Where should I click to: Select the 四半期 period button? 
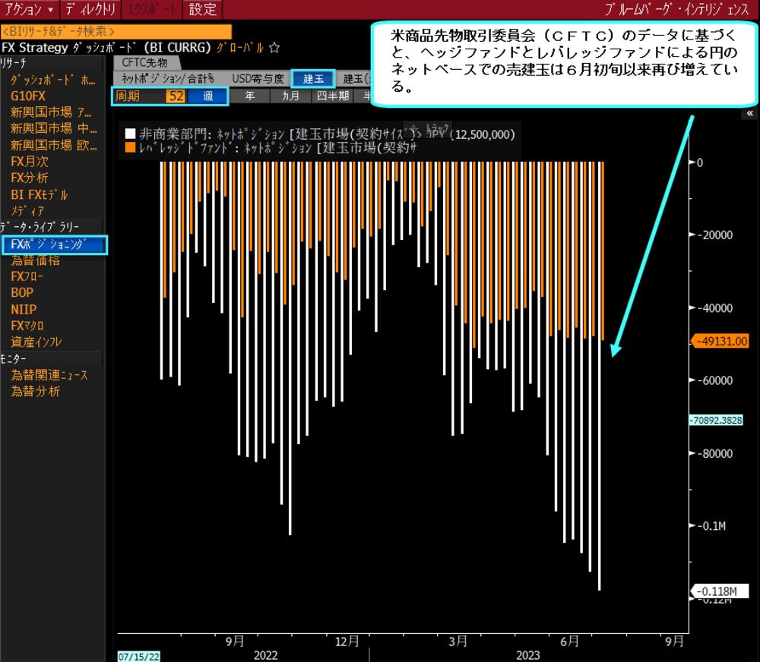(x=333, y=96)
